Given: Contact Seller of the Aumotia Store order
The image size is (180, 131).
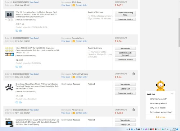Looking at the screenshot, I should click(81, 41).
